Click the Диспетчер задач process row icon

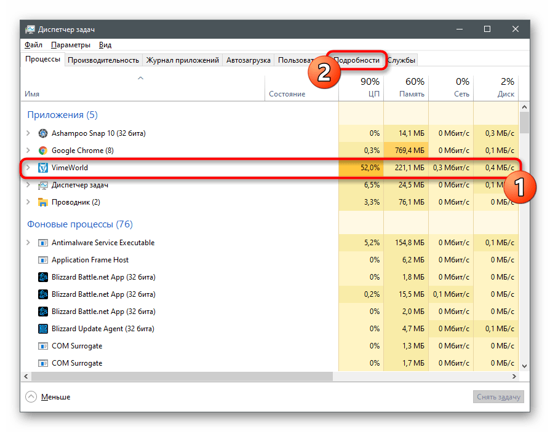tap(43, 185)
